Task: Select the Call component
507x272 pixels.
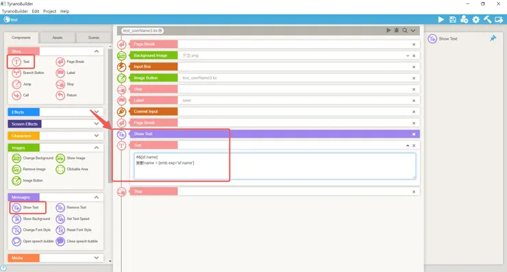Action: coord(21,95)
